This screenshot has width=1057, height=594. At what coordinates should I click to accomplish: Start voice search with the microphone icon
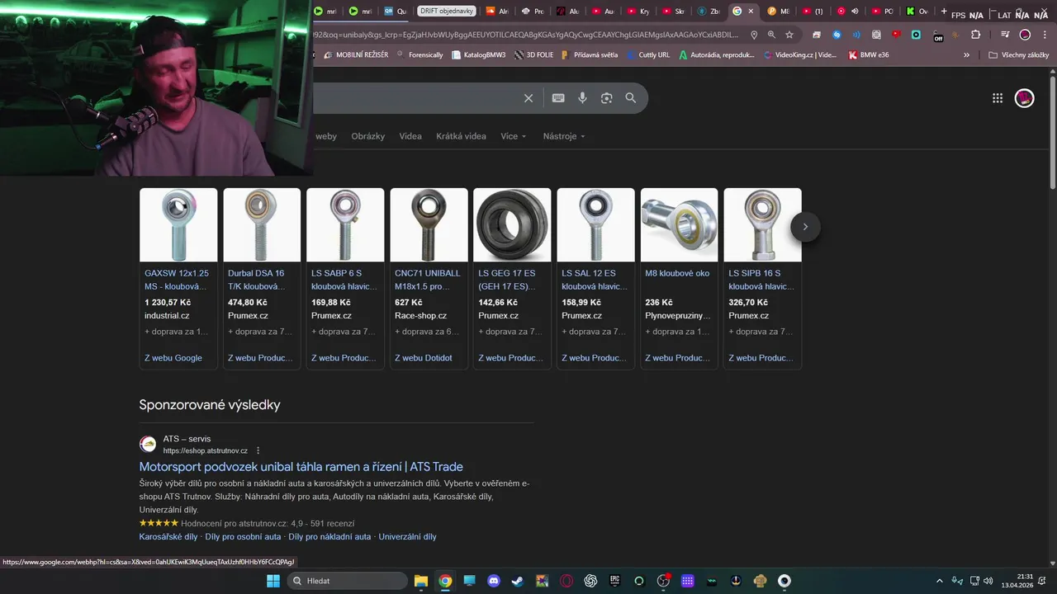tap(582, 98)
